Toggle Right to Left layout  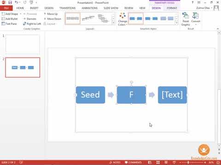(x=32, y=24)
